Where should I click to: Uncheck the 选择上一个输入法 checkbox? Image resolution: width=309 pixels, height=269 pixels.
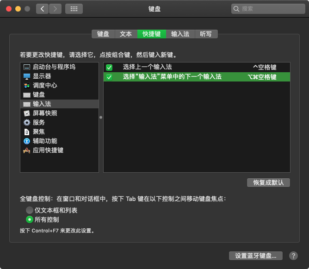tap(109, 68)
